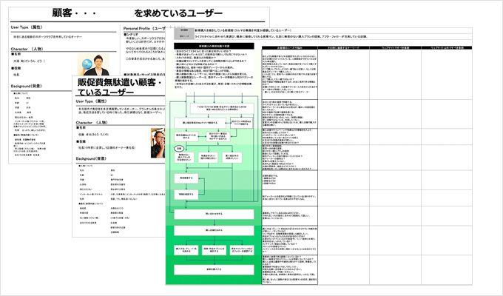This screenshot has width=503, height=296.
Task: Select 'Character (人物)' on 販促費 persona sheet
Action: [92, 123]
